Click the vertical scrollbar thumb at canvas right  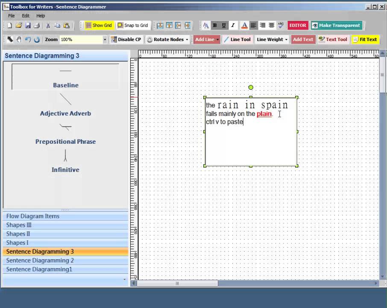382,75
